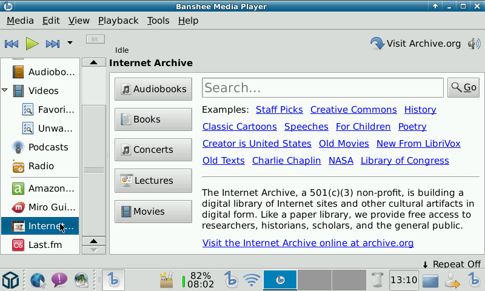
Task: Open the Library of Congress link
Action: coord(405,161)
